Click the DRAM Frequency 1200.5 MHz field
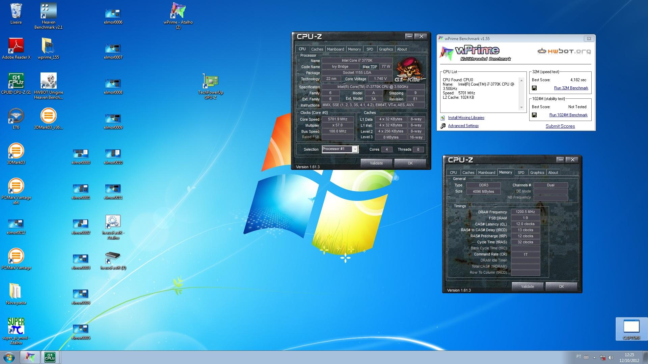The width and height of the screenshot is (648, 364). [x=525, y=212]
